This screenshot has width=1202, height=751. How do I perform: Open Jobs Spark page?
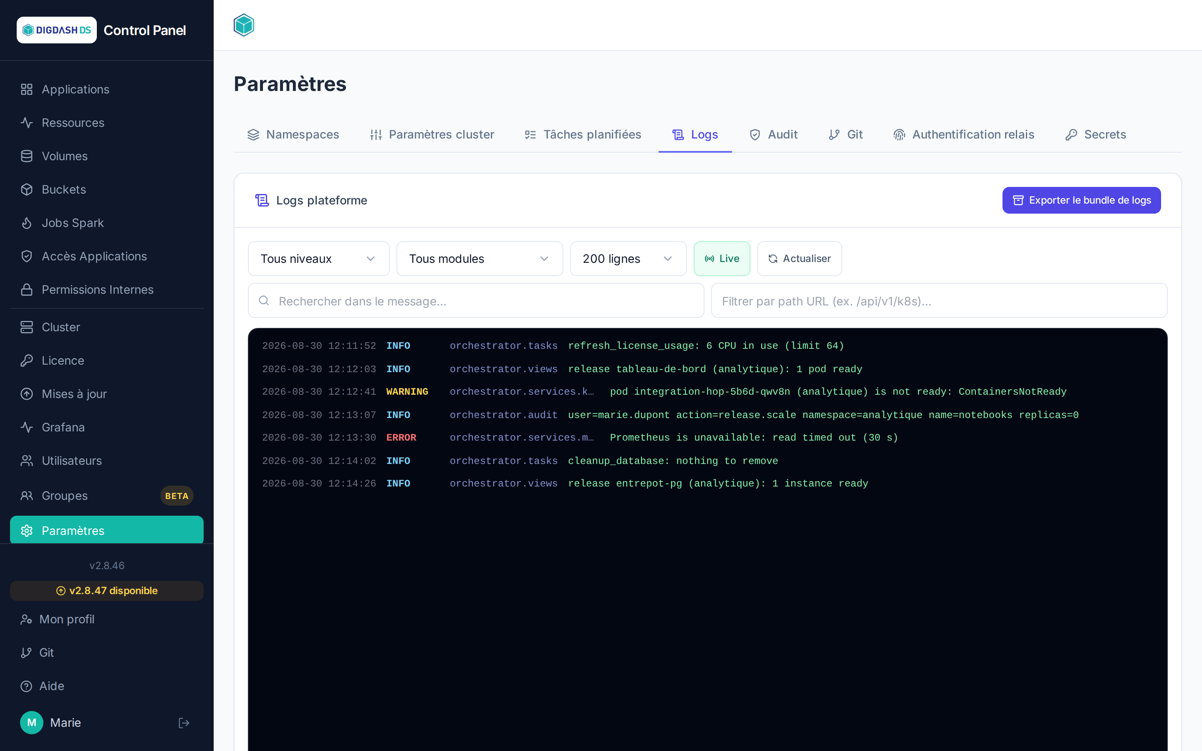pyautogui.click(x=107, y=223)
